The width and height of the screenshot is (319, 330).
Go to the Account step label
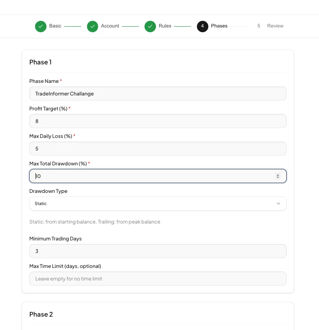pyautogui.click(x=110, y=26)
